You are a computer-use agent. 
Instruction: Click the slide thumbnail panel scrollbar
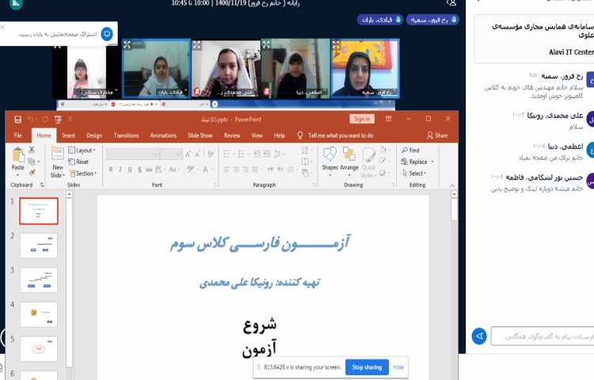click(x=69, y=280)
